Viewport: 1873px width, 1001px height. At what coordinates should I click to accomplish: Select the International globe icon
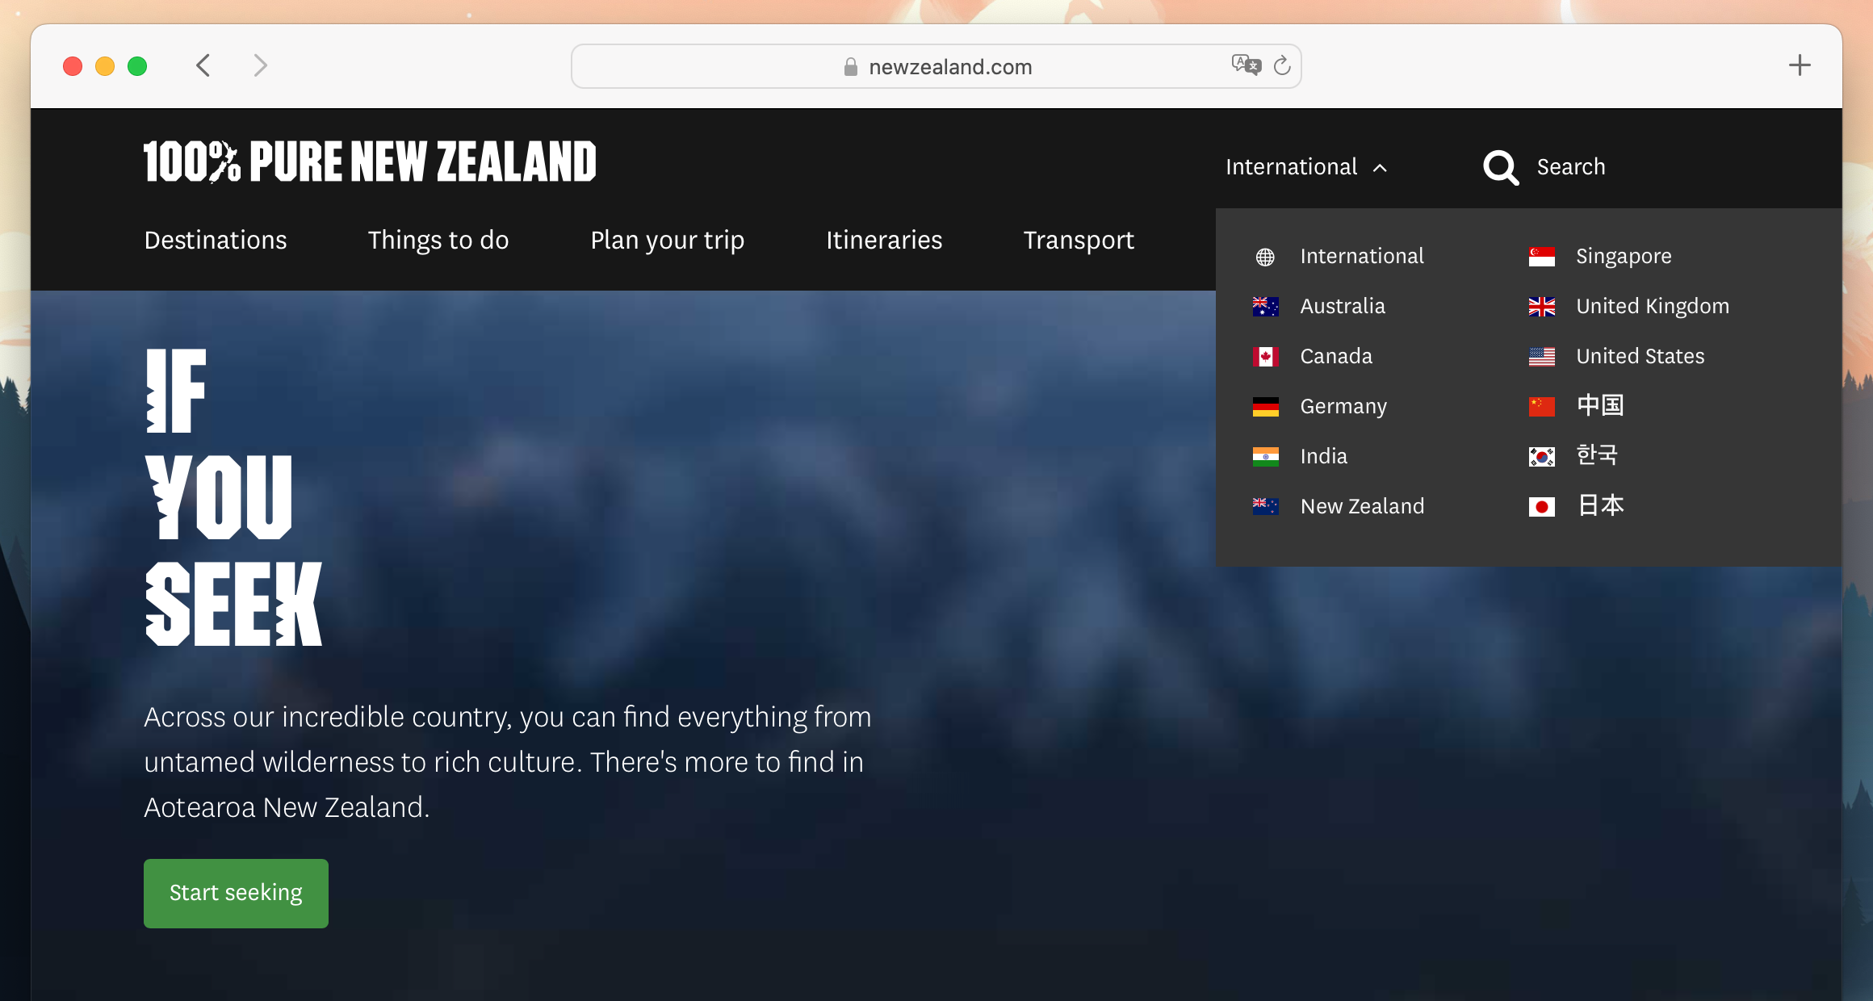point(1266,257)
